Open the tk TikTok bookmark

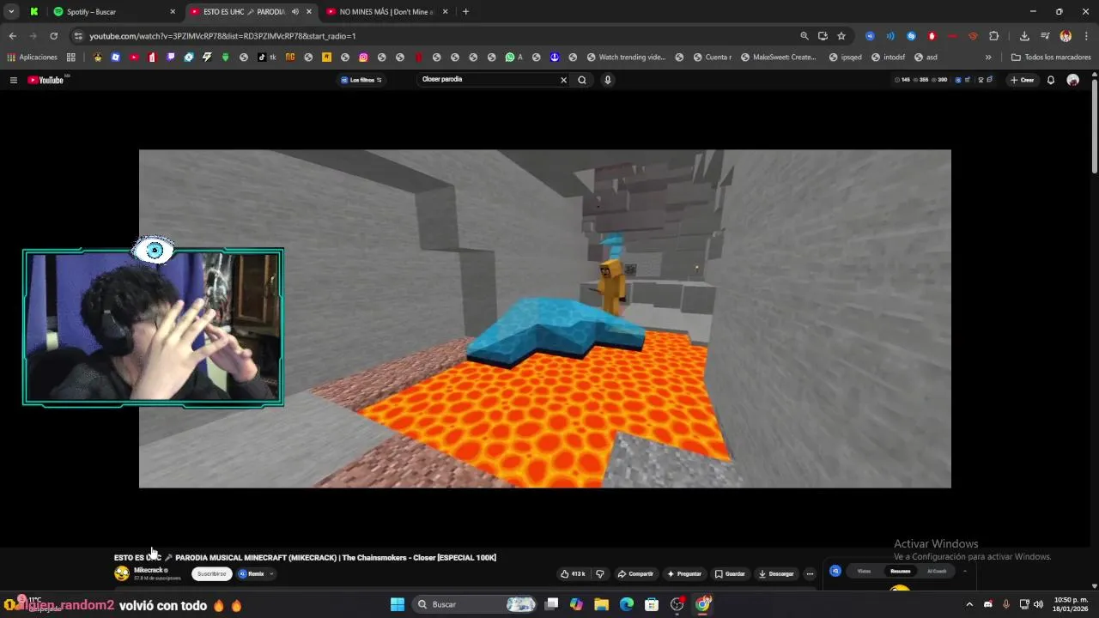(x=267, y=58)
